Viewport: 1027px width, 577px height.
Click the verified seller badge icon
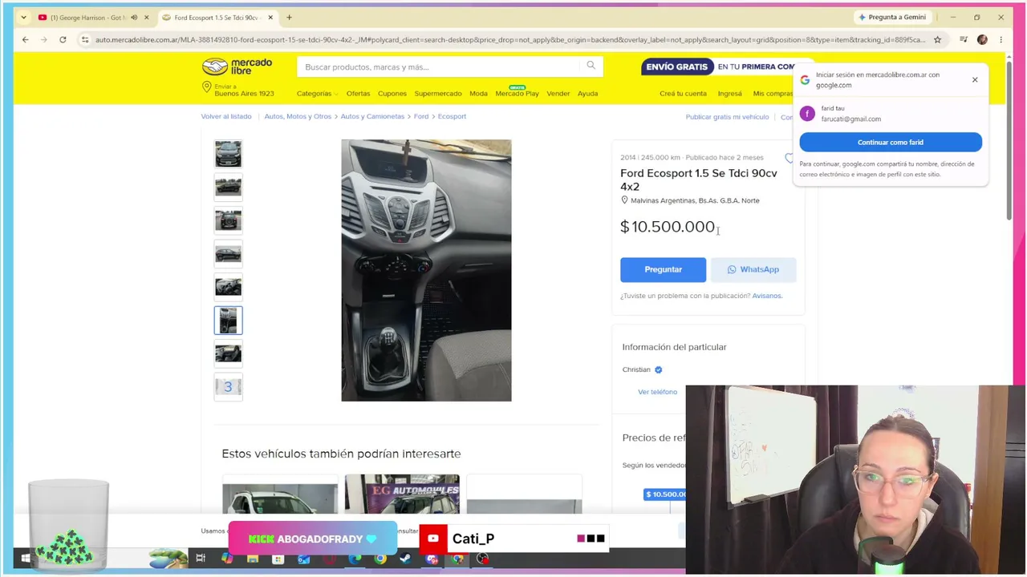click(658, 369)
